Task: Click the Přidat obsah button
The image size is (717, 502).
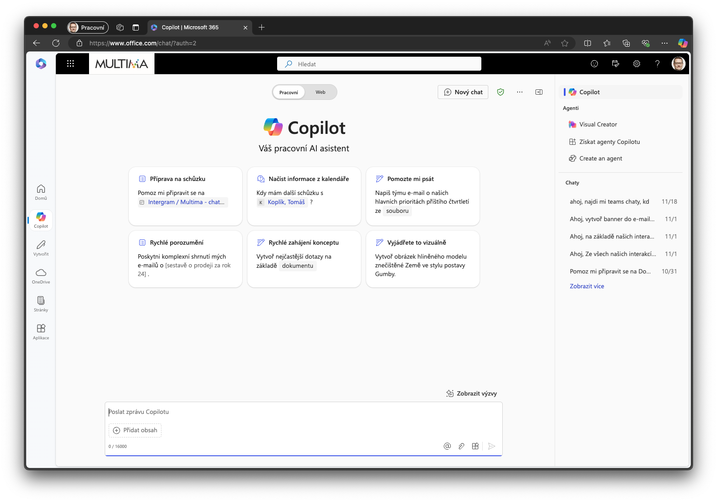Action: [135, 430]
